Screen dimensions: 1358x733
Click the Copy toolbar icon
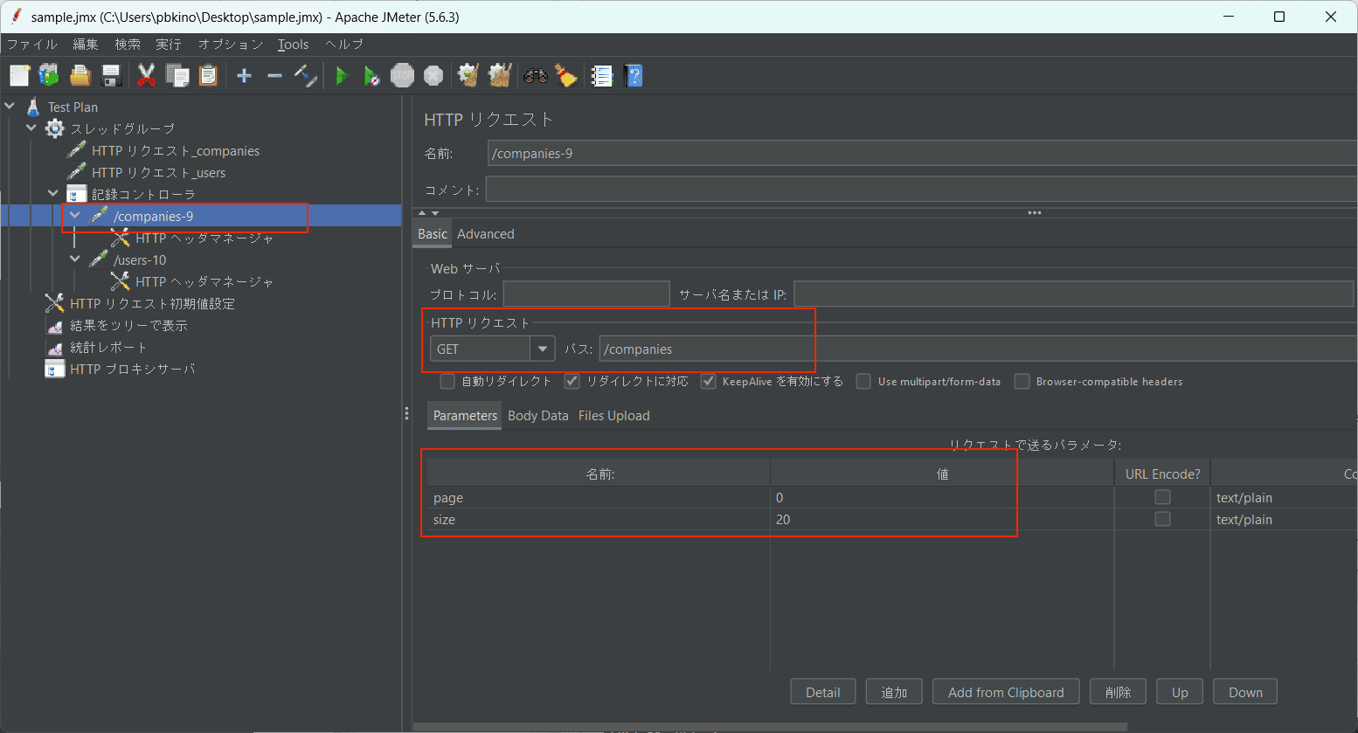click(x=177, y=76)
